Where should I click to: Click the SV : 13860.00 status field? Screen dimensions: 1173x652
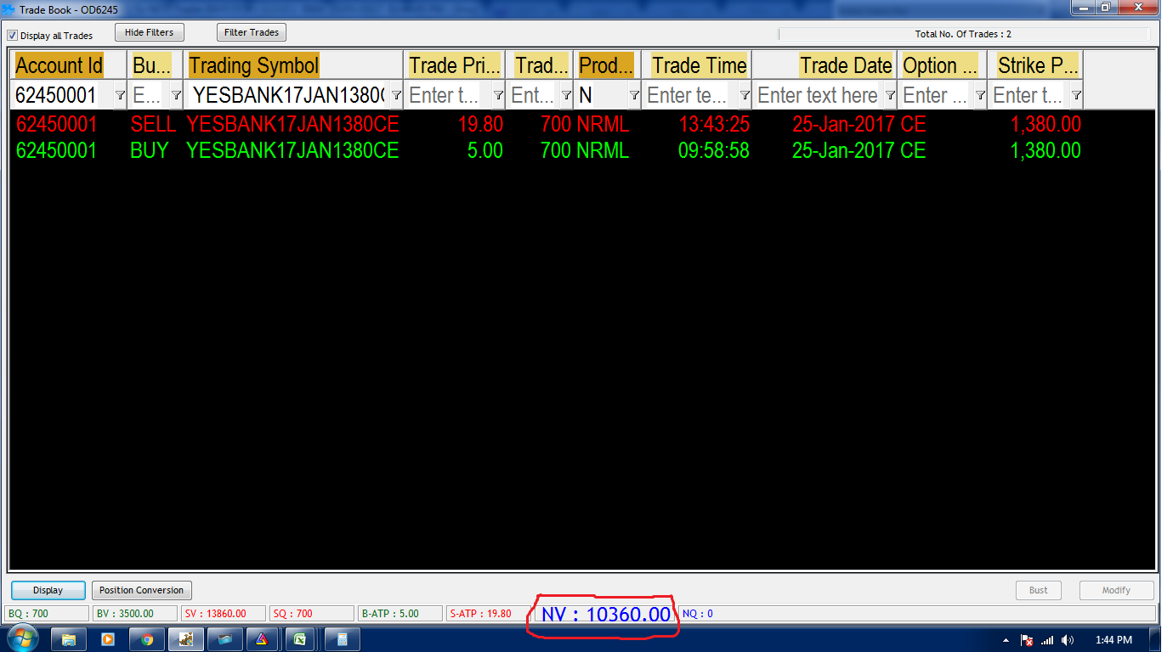click(224, 614)
